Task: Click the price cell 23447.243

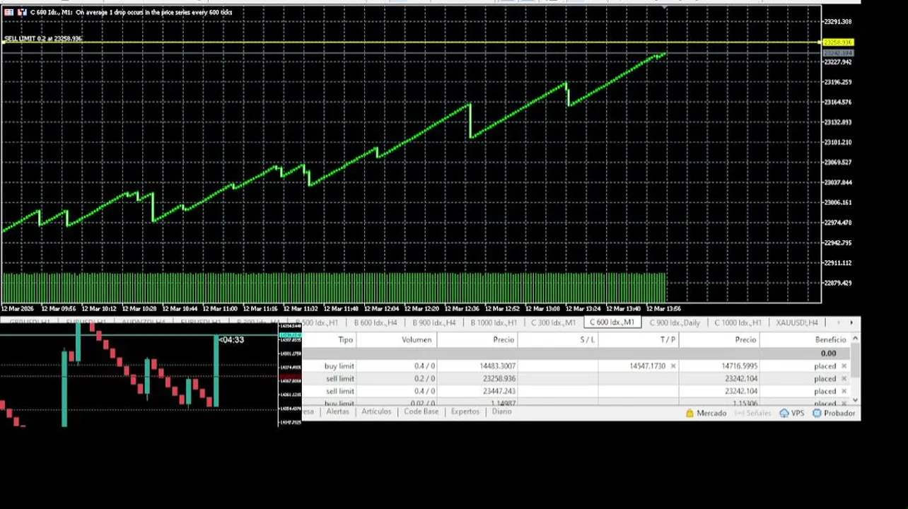Action: point(477,391)
